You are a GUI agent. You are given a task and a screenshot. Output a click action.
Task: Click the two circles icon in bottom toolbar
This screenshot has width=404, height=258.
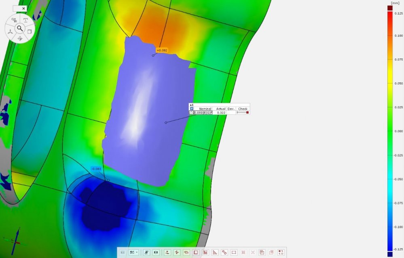224,252
